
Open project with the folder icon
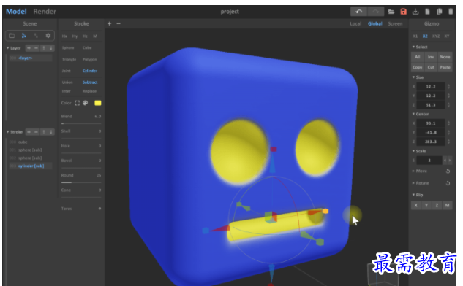391,12
